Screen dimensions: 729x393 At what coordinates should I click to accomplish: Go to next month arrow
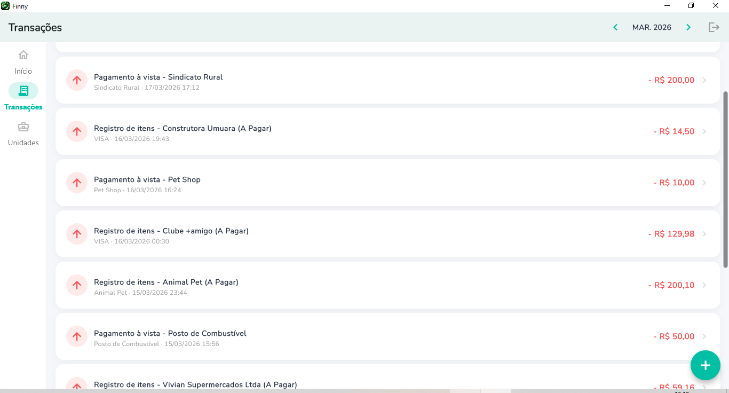pos(688,27)
